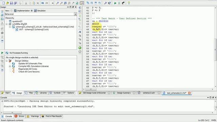Open a file with the folder icon

click(7, 3)
